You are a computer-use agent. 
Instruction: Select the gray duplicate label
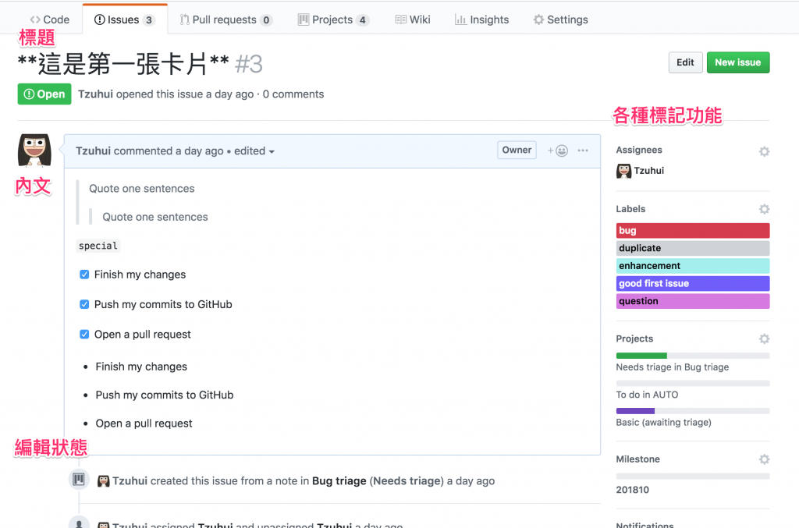[x=693, y=248]
